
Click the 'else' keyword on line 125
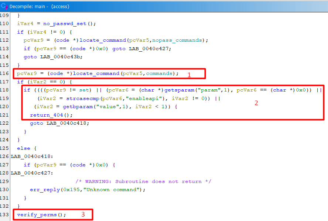pos(23,148)
